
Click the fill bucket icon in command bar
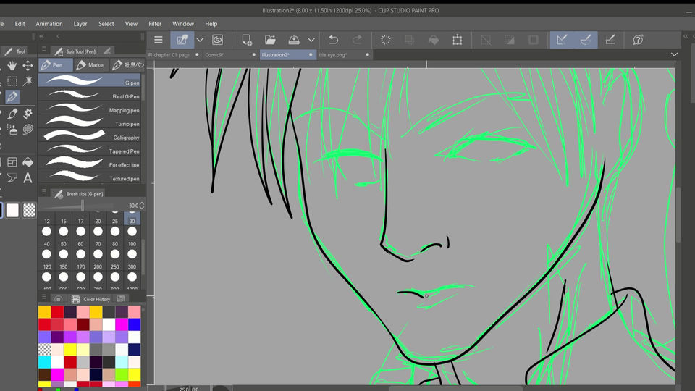pos(434,40)
